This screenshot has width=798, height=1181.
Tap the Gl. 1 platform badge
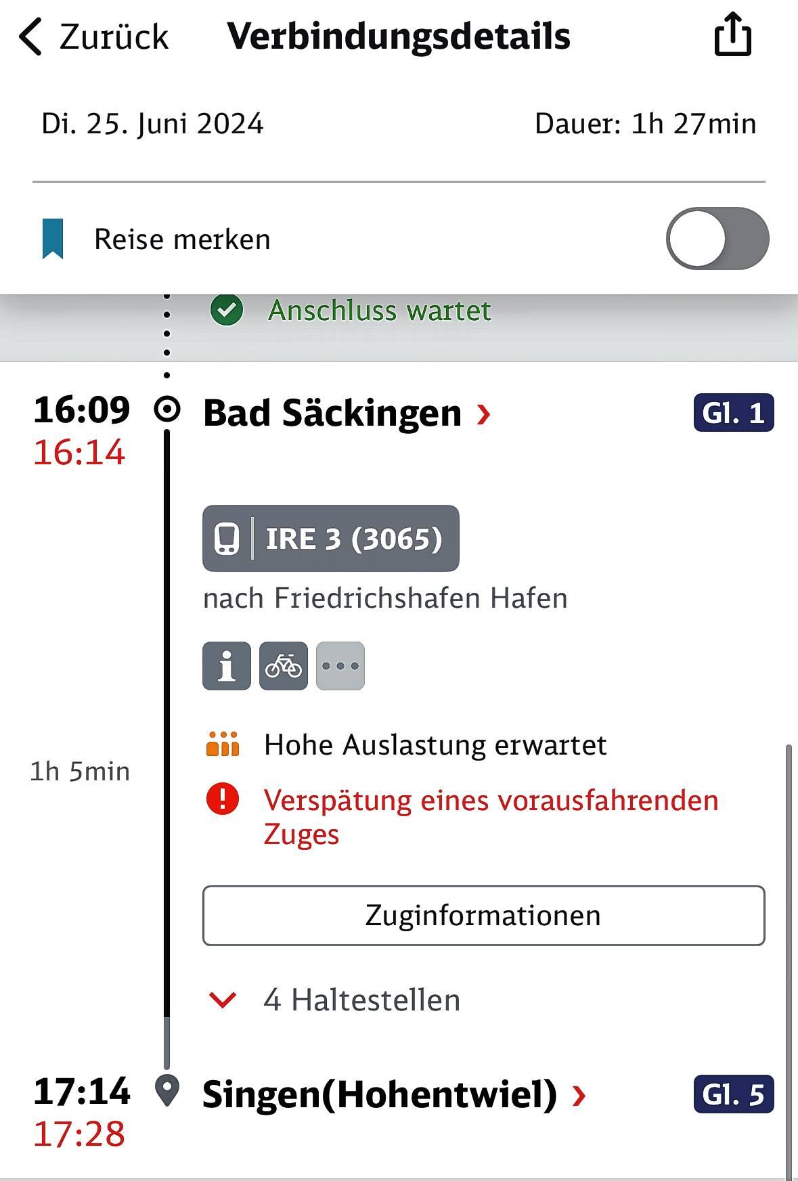[x=734, y=413]
